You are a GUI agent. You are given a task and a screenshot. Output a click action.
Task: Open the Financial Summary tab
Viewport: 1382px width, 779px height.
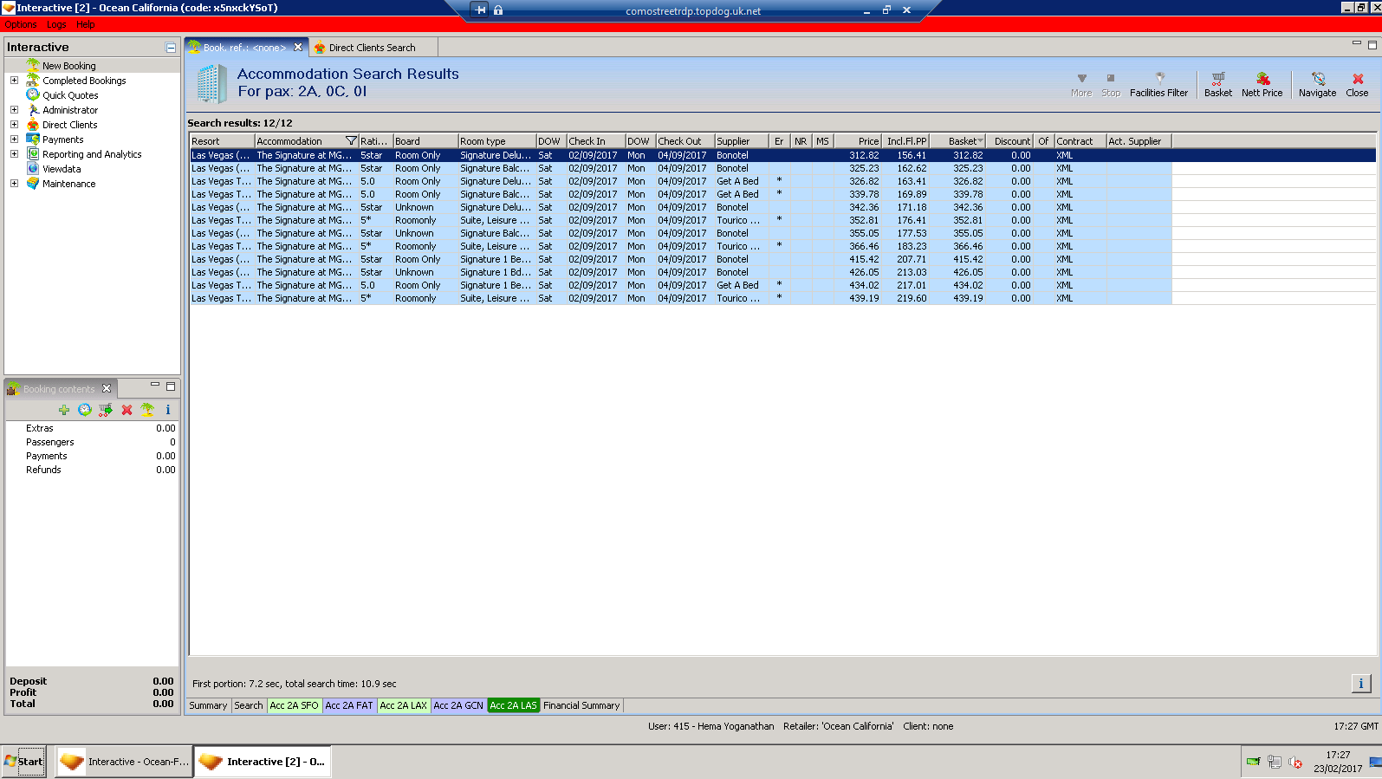tap(581, 705)
